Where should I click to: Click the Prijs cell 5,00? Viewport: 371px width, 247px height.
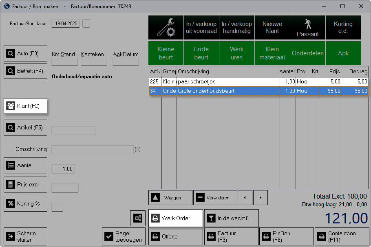pyautogui.click(x=330, y=82)
